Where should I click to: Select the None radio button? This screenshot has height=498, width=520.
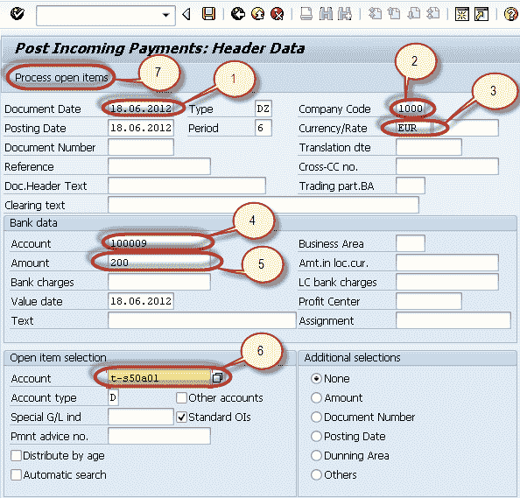coord(316,378)
